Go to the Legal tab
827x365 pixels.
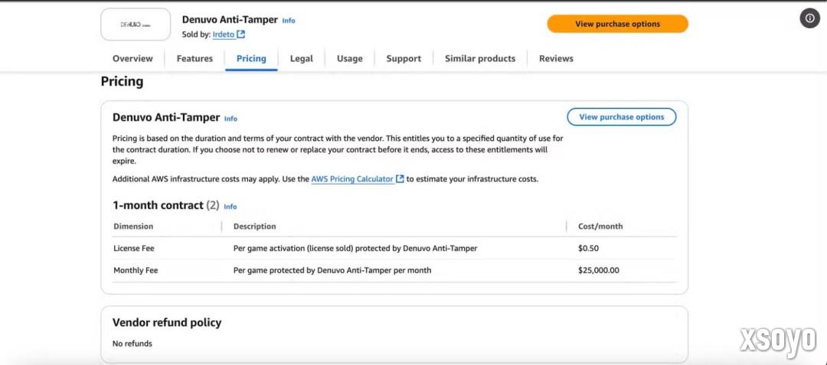click(301, 59)
